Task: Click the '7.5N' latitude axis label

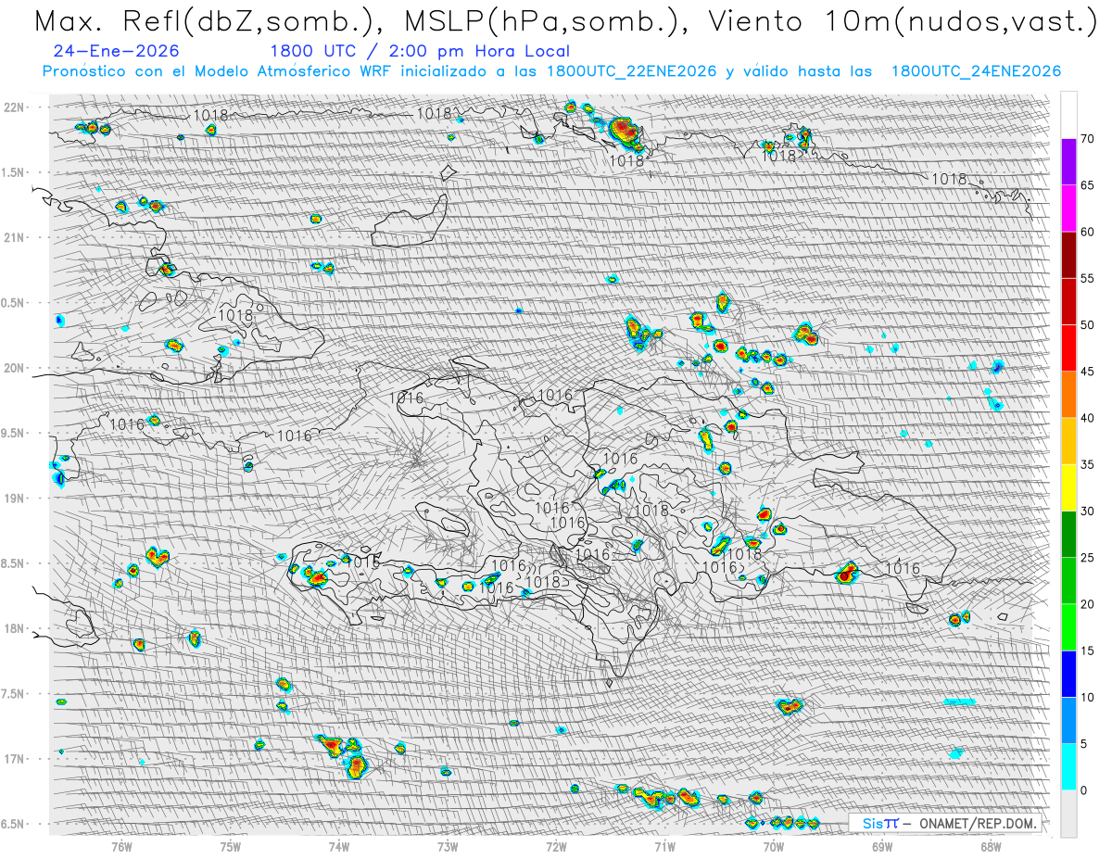Action: (x=14, y=694)
